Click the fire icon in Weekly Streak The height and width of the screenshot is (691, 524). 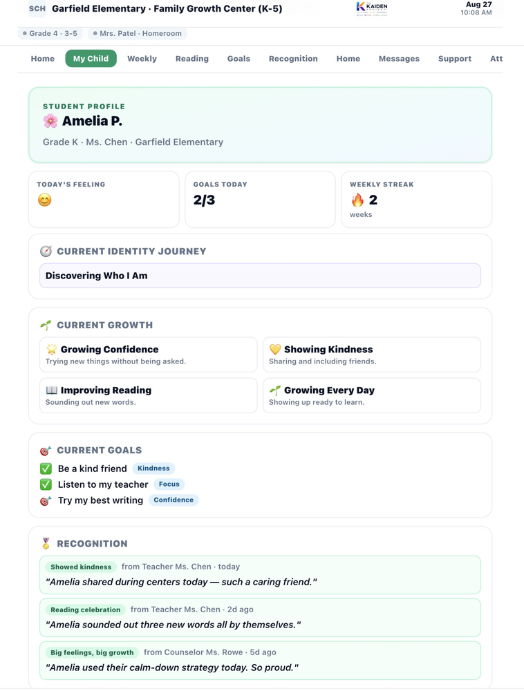[x=357, y=200]
